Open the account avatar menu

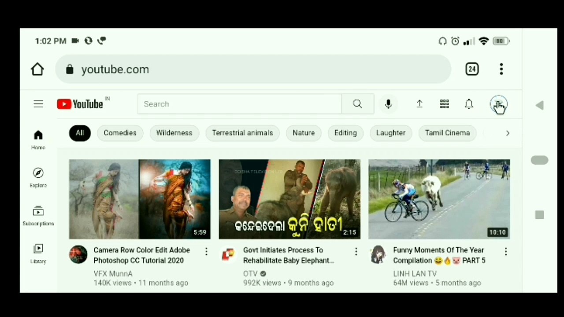click(499, 105)
